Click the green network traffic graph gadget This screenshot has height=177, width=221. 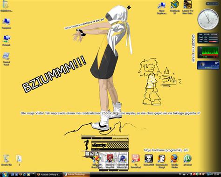pos(208,52)
